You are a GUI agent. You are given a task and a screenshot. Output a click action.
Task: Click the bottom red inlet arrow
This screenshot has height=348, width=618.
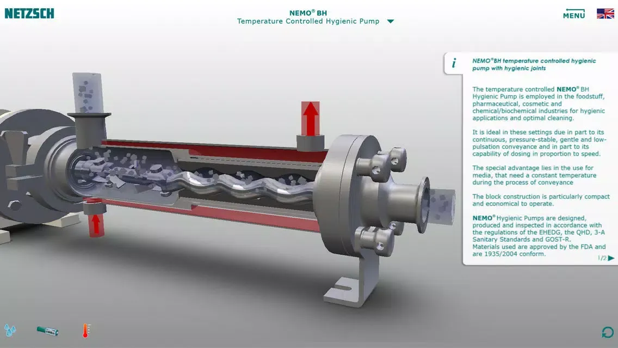point(96,225)
